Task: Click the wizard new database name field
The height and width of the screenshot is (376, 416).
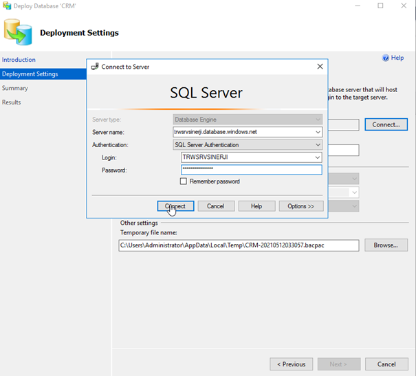Action: pos(344,150)
